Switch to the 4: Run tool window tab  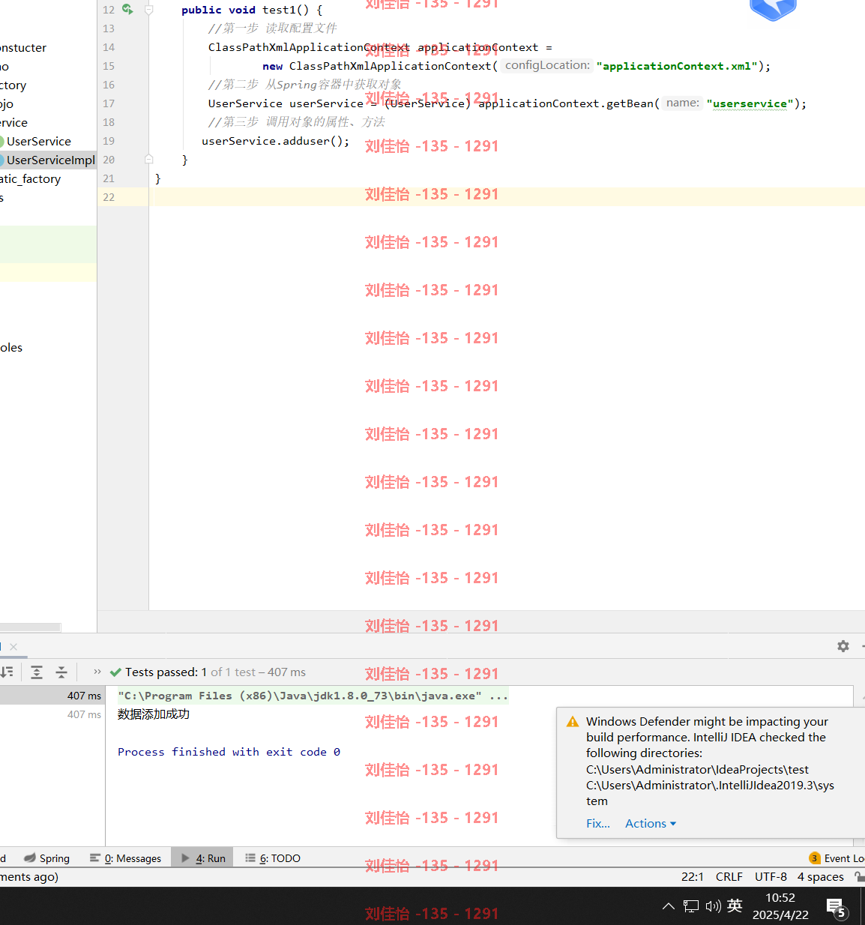click(203, 858)
